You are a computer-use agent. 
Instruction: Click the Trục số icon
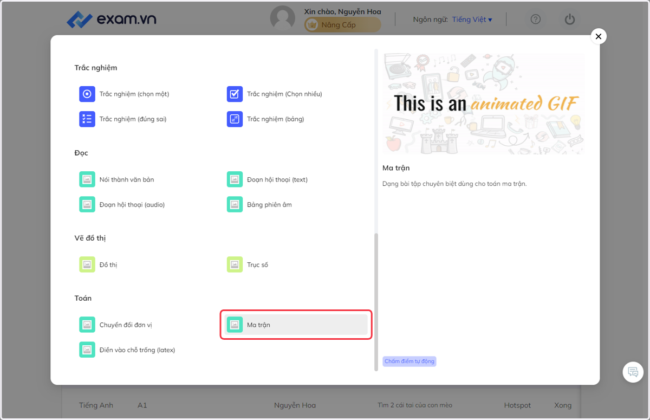click(235, 264)
